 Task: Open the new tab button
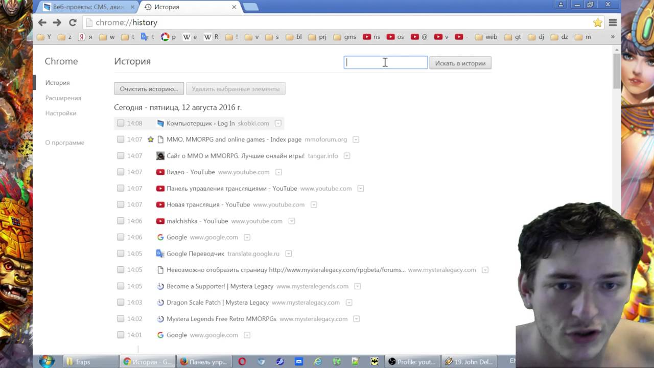250,7
